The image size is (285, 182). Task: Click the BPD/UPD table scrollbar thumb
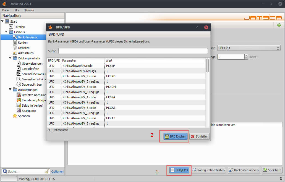[207, 65]
